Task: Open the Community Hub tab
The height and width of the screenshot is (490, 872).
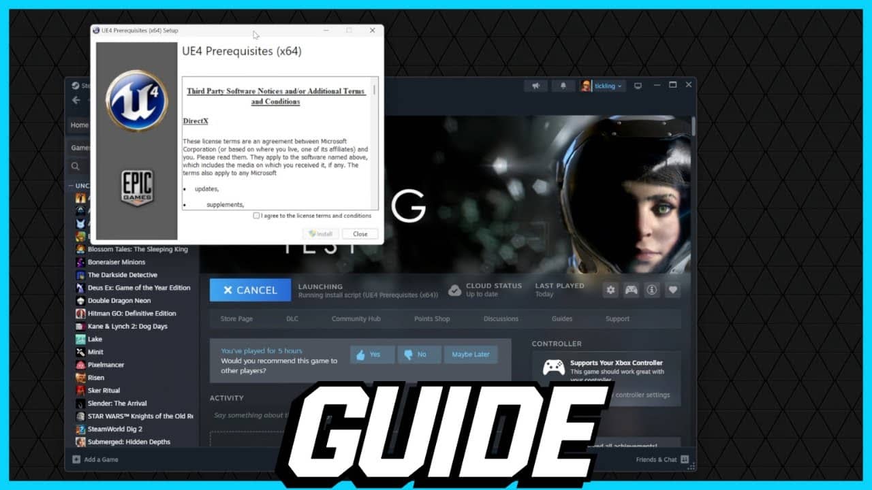Action: tap(356, 318)
